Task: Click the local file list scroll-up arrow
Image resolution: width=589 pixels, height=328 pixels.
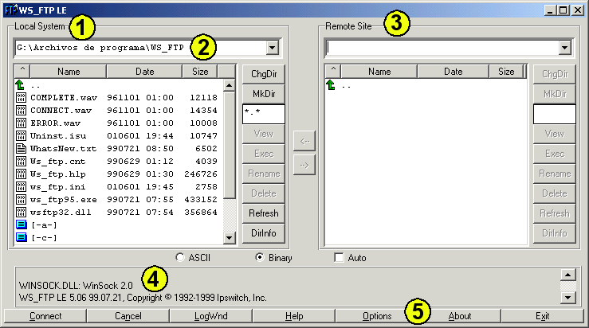Action: pyautogui.click(x=229, y=85)
